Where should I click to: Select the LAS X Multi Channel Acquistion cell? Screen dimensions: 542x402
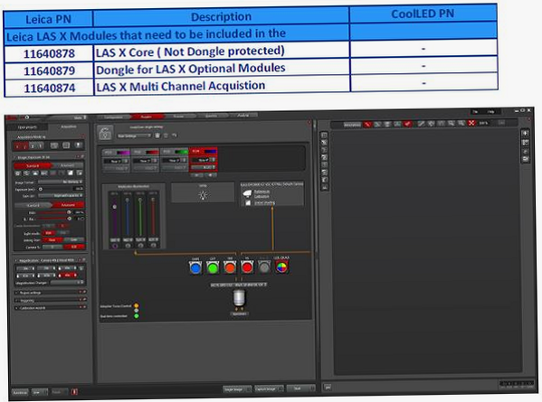[222, 85]
